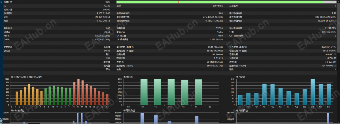The width and height of the screenshot is (340, 124).
Task: Click the hour 10 green bar in hourly chart
Action: point(54,95)
